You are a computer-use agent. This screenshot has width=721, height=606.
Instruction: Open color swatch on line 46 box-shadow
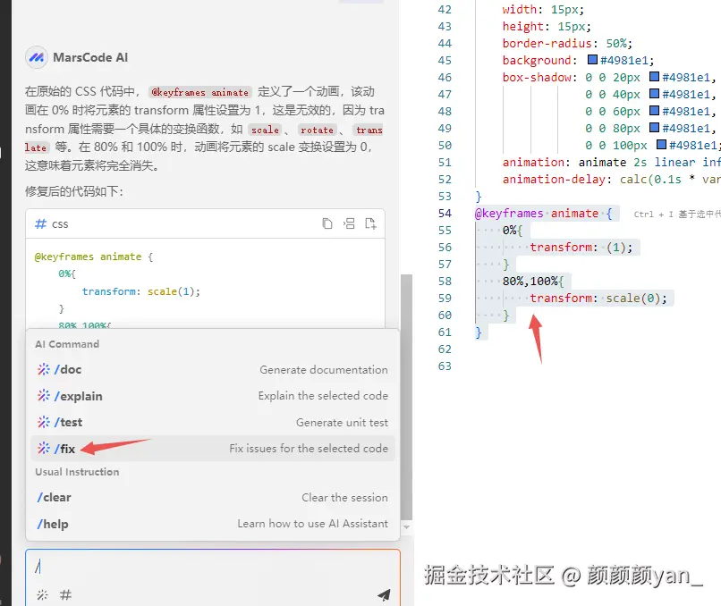(x=654, y=77)
